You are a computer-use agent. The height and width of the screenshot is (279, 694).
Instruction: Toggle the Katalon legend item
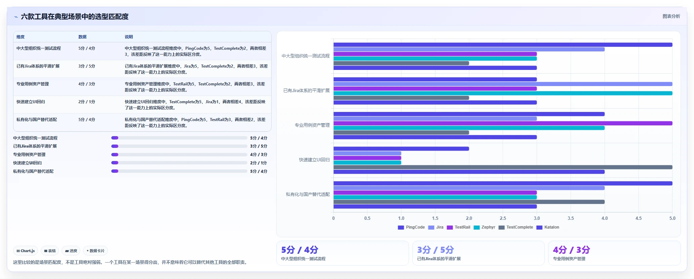[x=548, y=227]
